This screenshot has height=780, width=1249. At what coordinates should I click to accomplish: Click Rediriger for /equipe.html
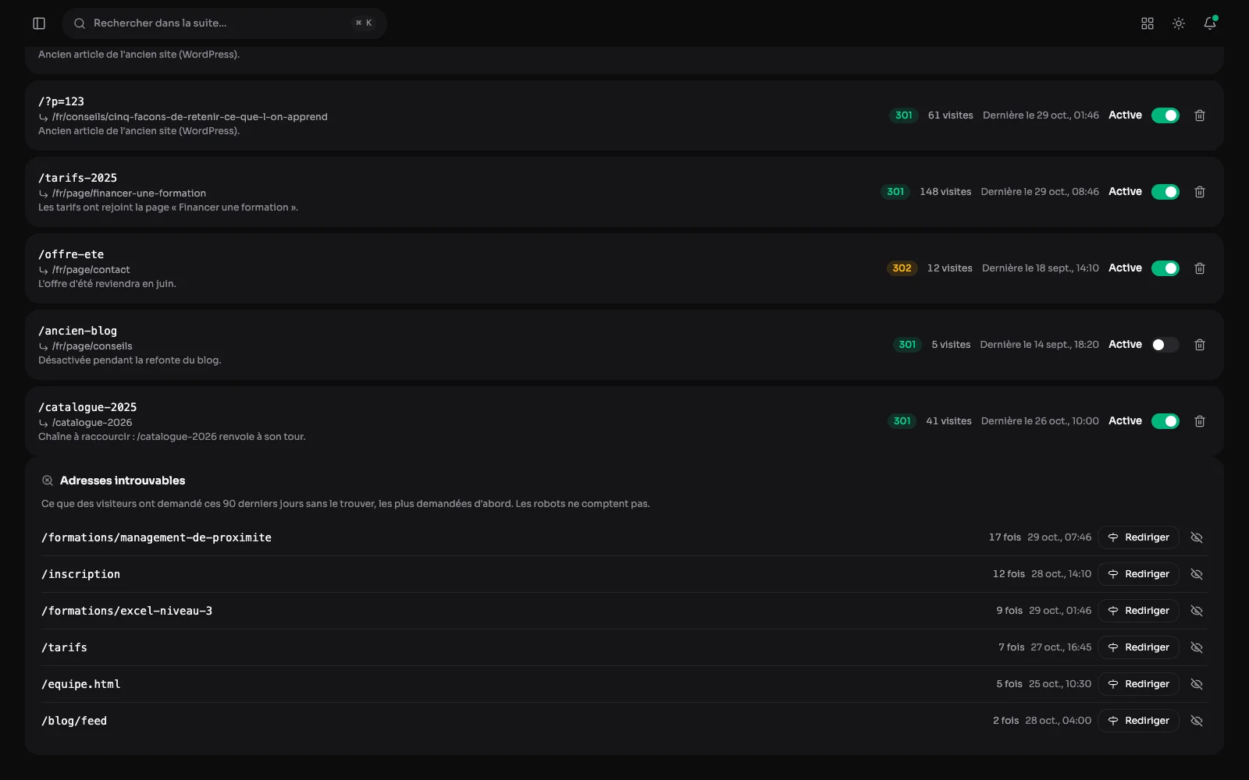[x=1138, y=684]
